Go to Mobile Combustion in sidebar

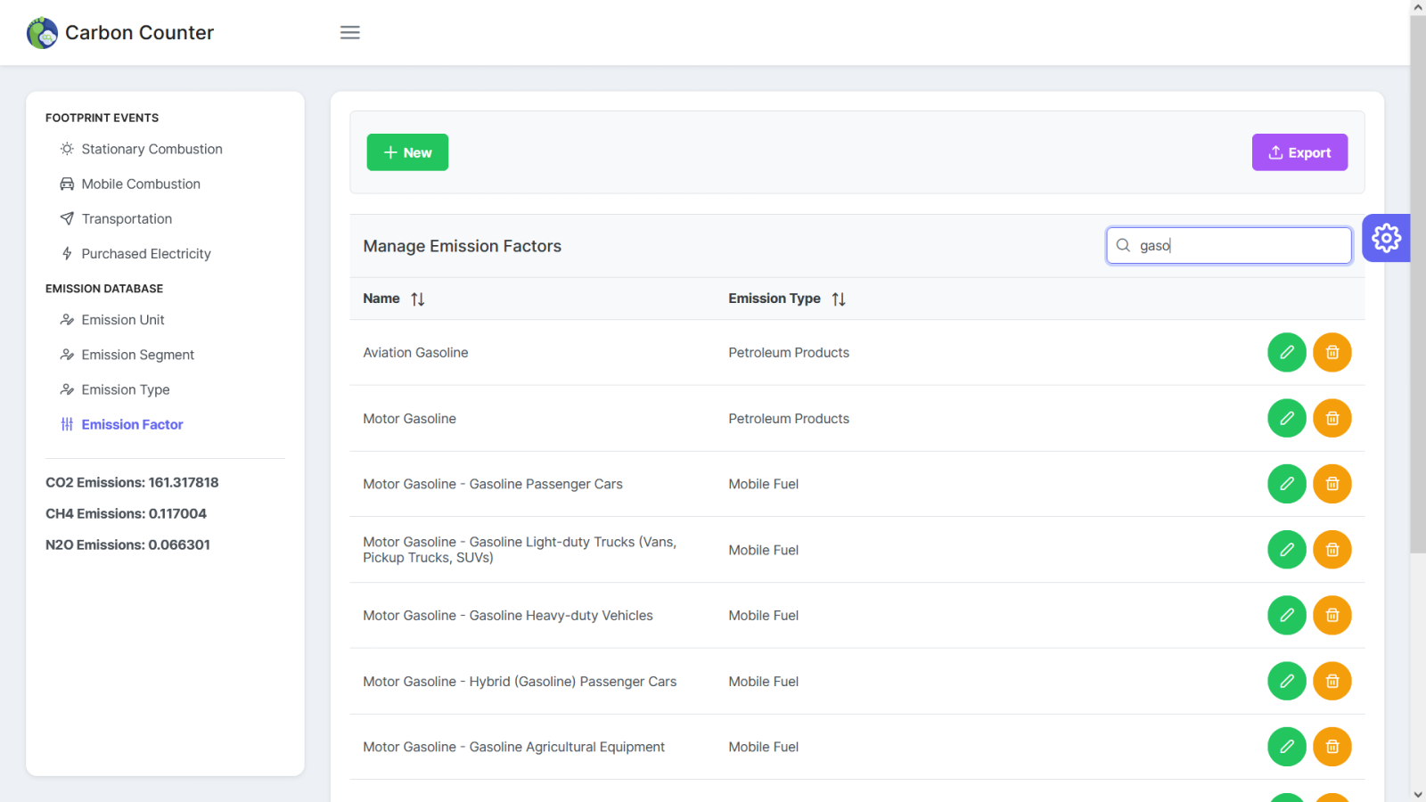(141, 184)
